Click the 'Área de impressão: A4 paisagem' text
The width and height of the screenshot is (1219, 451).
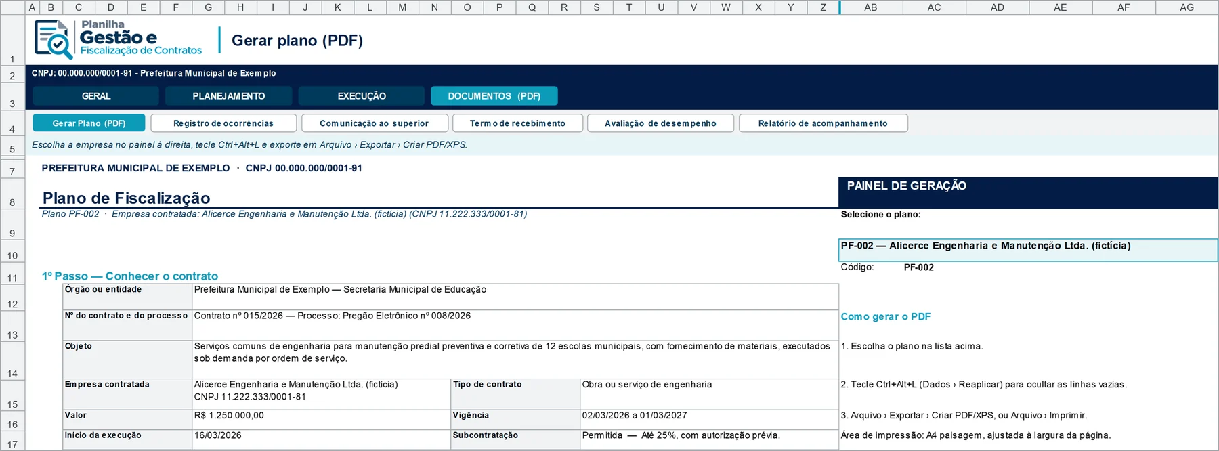click(975, 435)
